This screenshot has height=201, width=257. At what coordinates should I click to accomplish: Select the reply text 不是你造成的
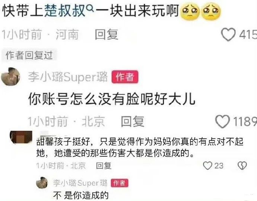[81, 195]
